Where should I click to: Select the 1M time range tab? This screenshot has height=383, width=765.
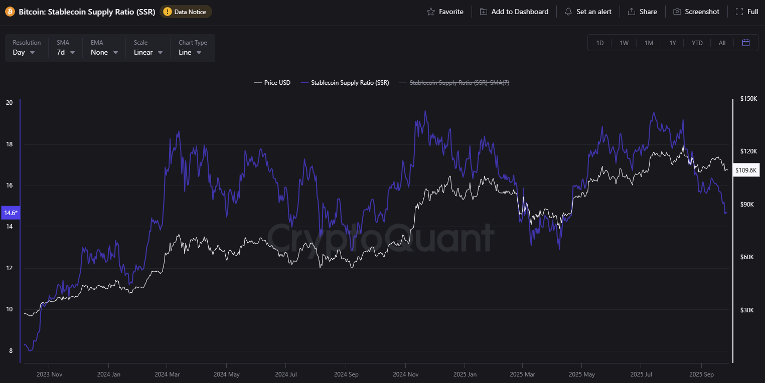(649, 43)
